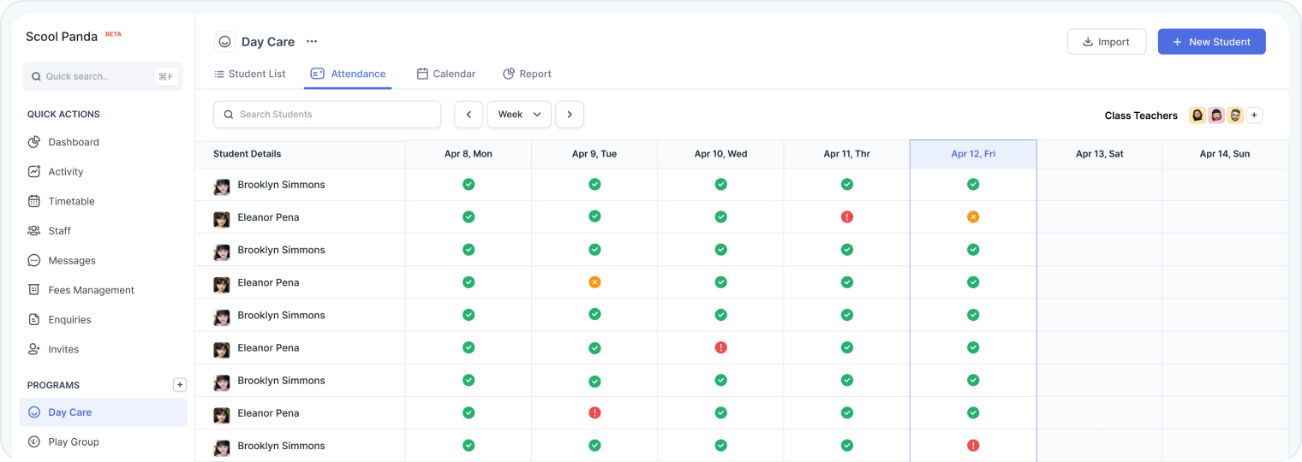Click the Import button

pos(1107,42)
